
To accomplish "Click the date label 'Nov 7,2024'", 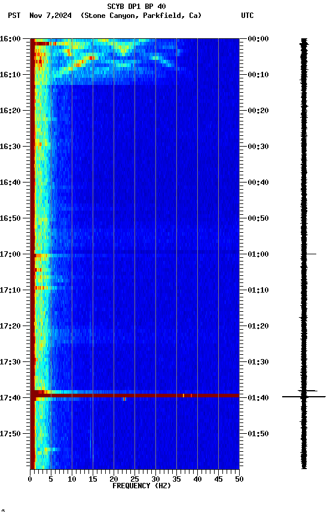I will pos(50,16).
